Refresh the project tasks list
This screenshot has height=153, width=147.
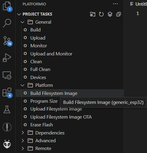(101, 14)
